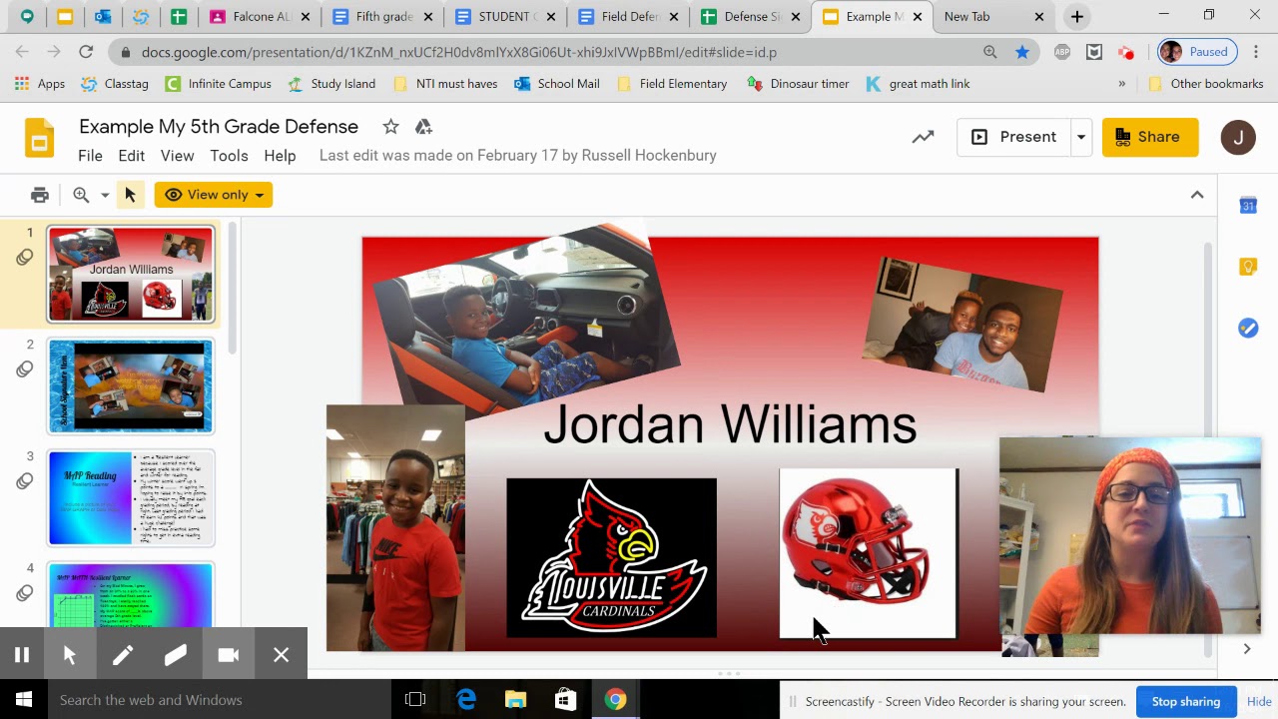Select the arrow cursor tool in the toolbar
This screenshot has width=1278, height=719.
pos(130,195)
